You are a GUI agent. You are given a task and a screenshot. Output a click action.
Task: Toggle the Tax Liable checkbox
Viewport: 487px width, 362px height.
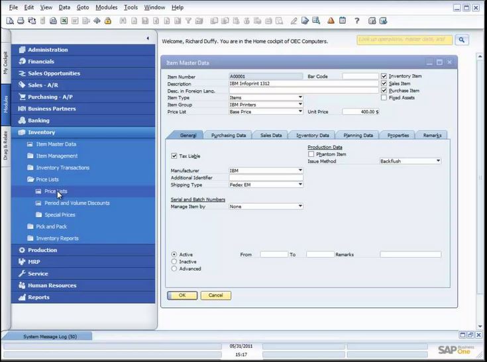pyautogui.click(x=174, y=156)
